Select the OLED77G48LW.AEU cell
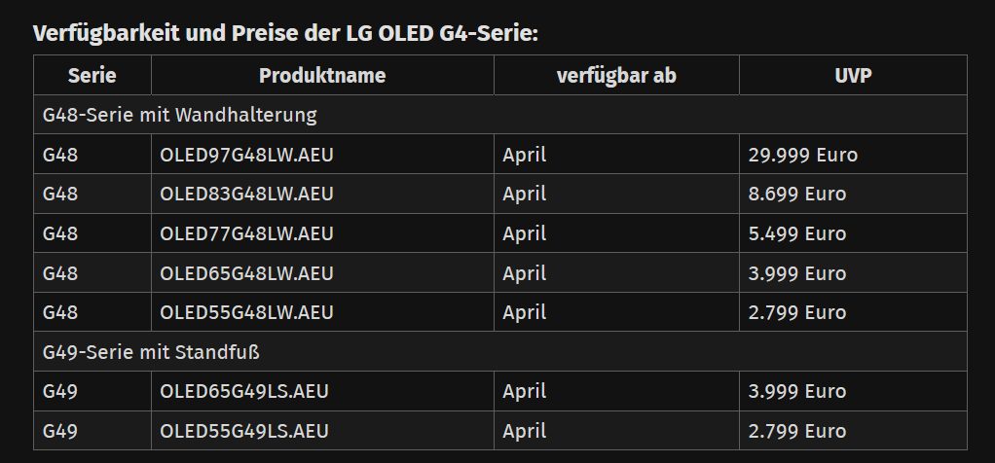The height and width of the screenshot is (463, 995). click(x=322, y=233)
